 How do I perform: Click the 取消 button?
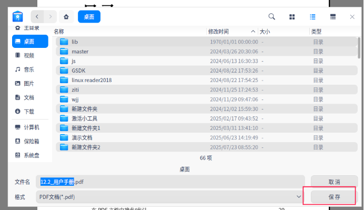335,182
